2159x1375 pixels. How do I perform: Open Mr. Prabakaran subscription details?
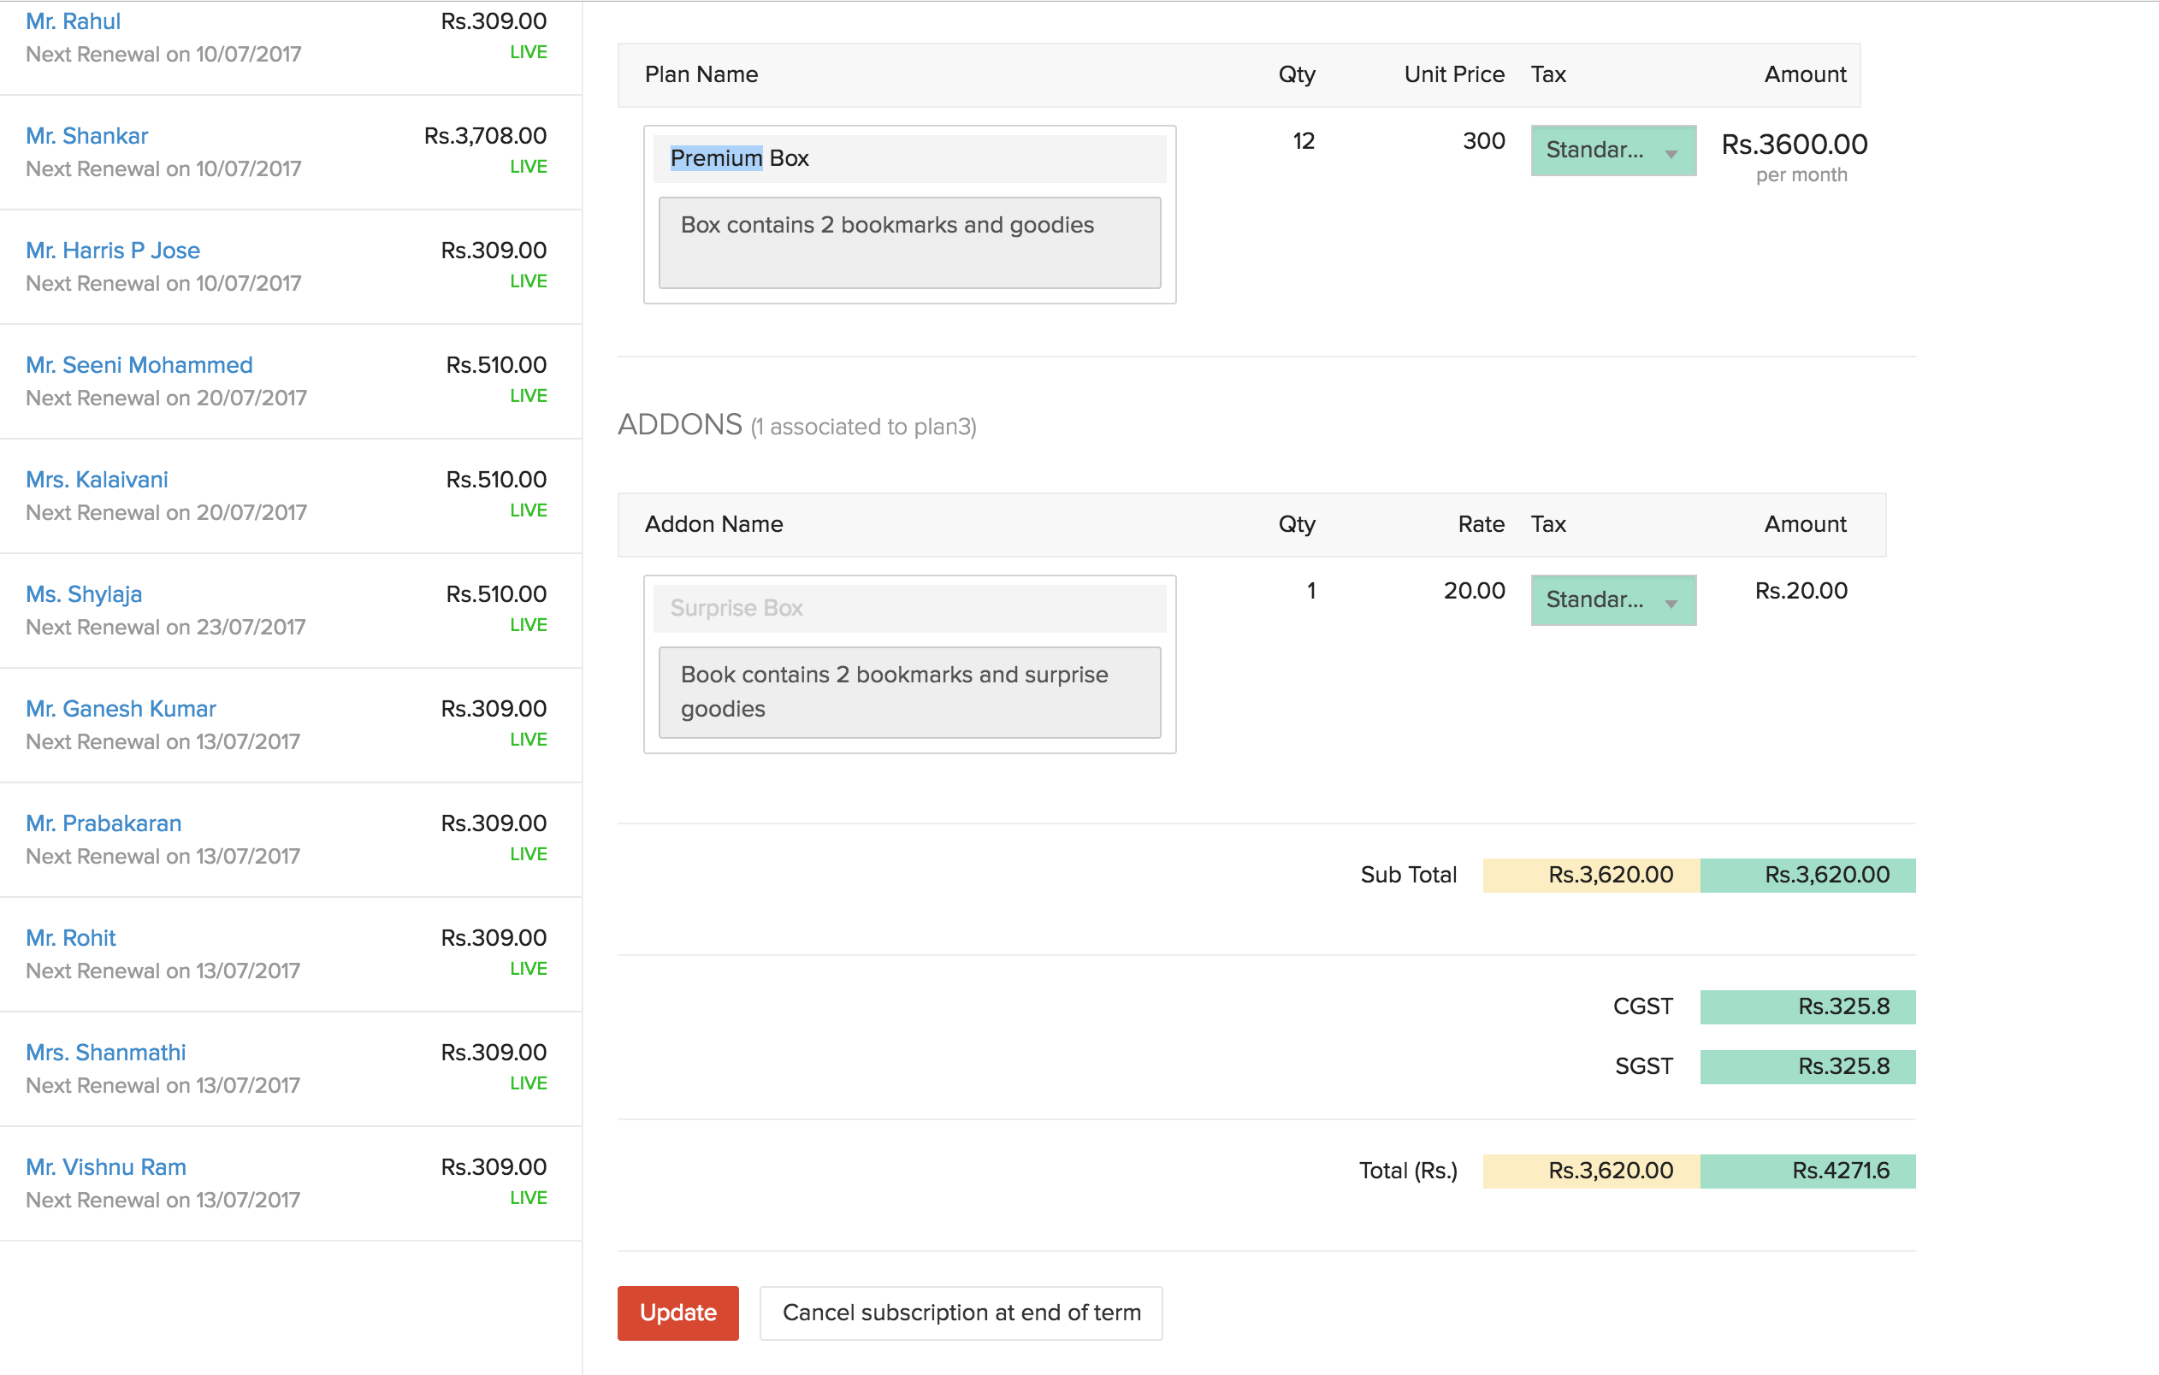tap(104, 823)
